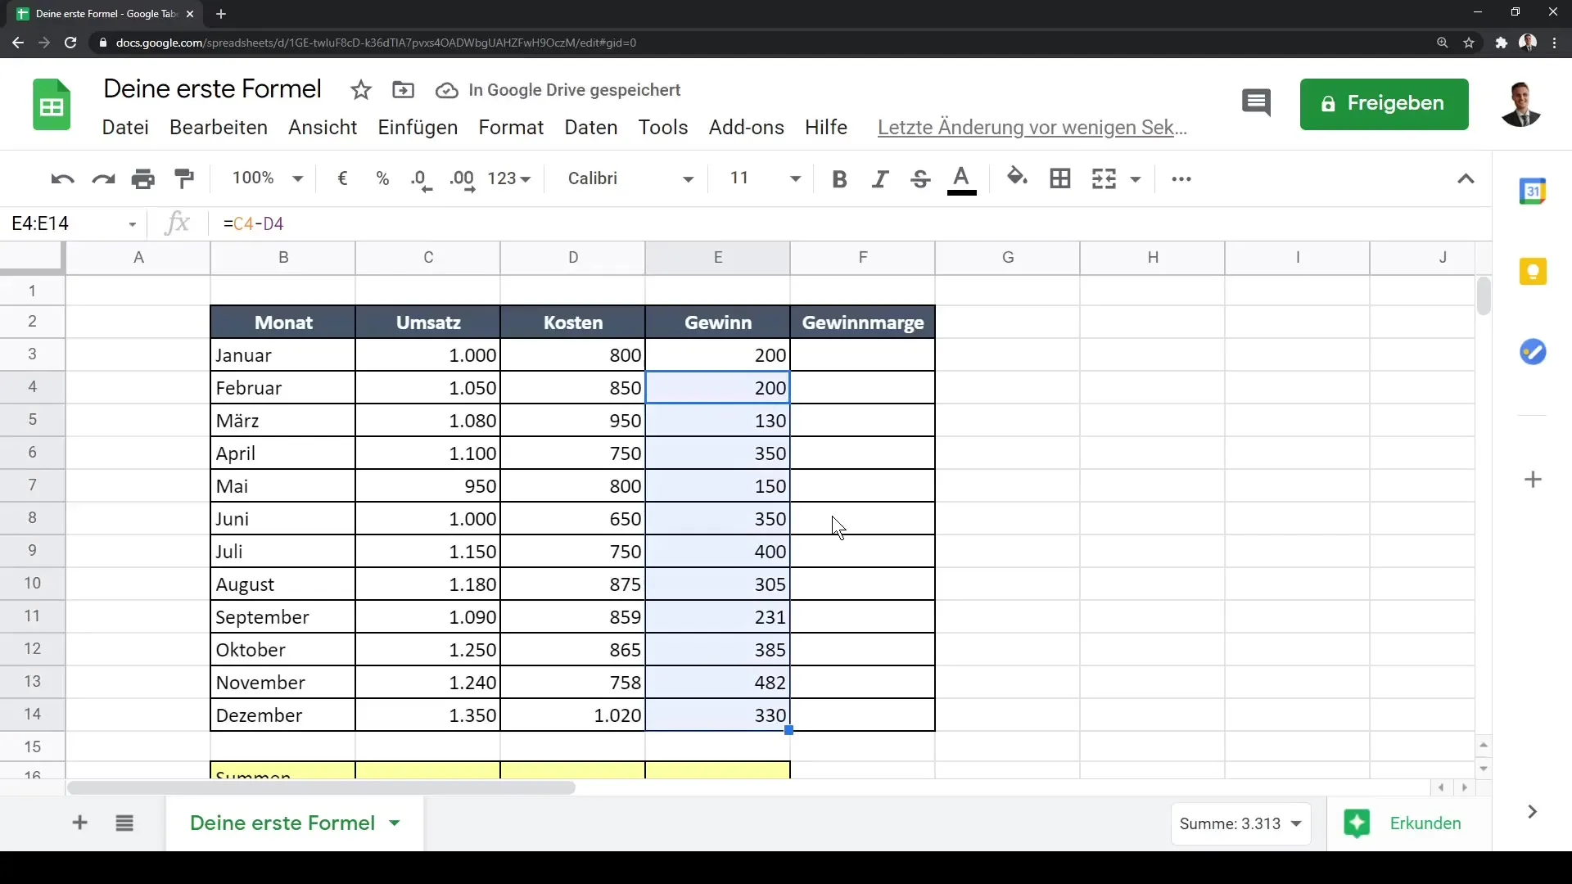Open the Calibri font dropdown
This screenshot has width=1572, height=884.
(x=630, y=178)
